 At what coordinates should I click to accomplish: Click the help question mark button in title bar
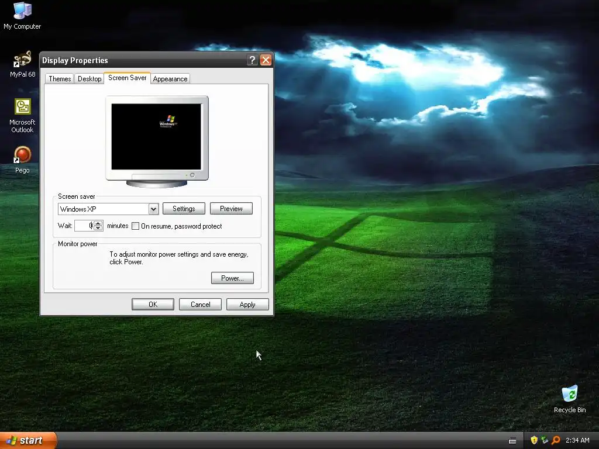[252, 60]
